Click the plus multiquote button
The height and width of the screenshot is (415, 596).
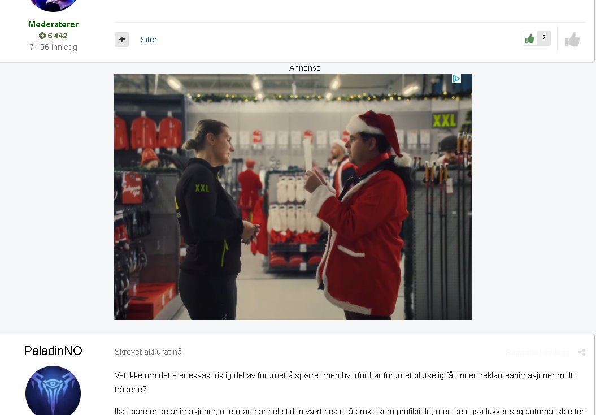tap(121, 40)
